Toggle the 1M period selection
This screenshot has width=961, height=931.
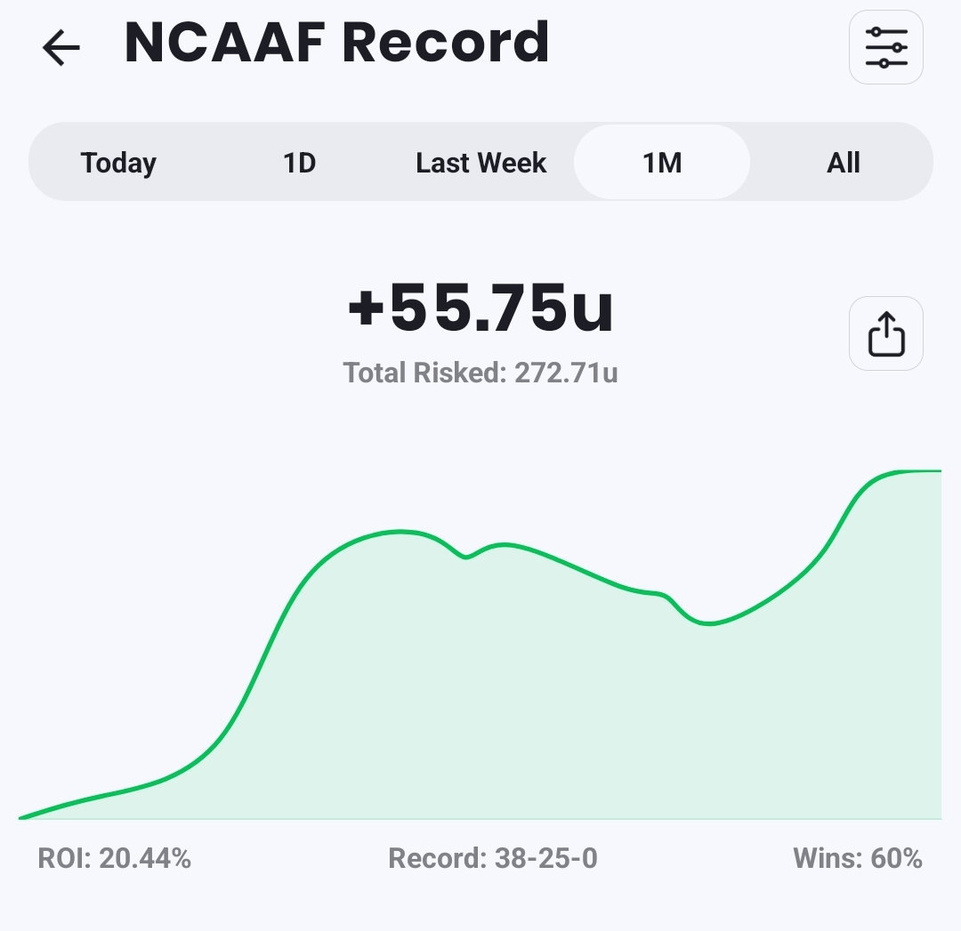(661, 162)
